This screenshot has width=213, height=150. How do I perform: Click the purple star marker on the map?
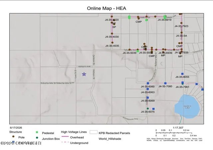(84, 74)
